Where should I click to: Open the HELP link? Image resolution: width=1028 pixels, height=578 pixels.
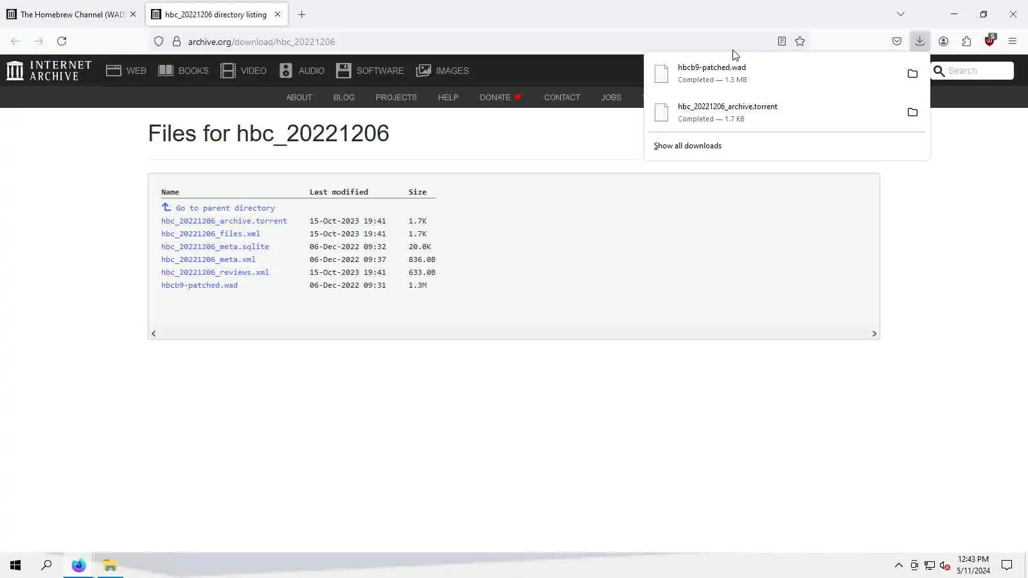(x=448, y=98)
